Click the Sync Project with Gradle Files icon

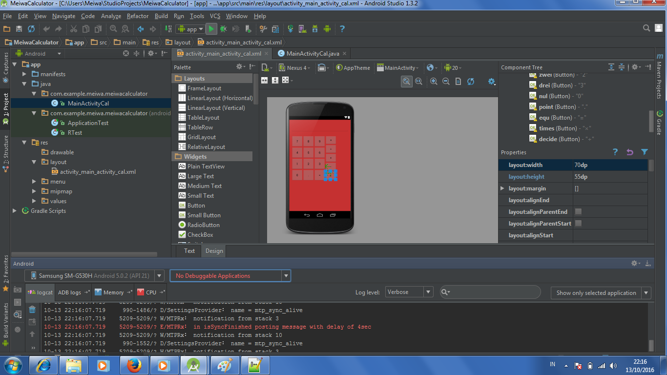(291, 29)
